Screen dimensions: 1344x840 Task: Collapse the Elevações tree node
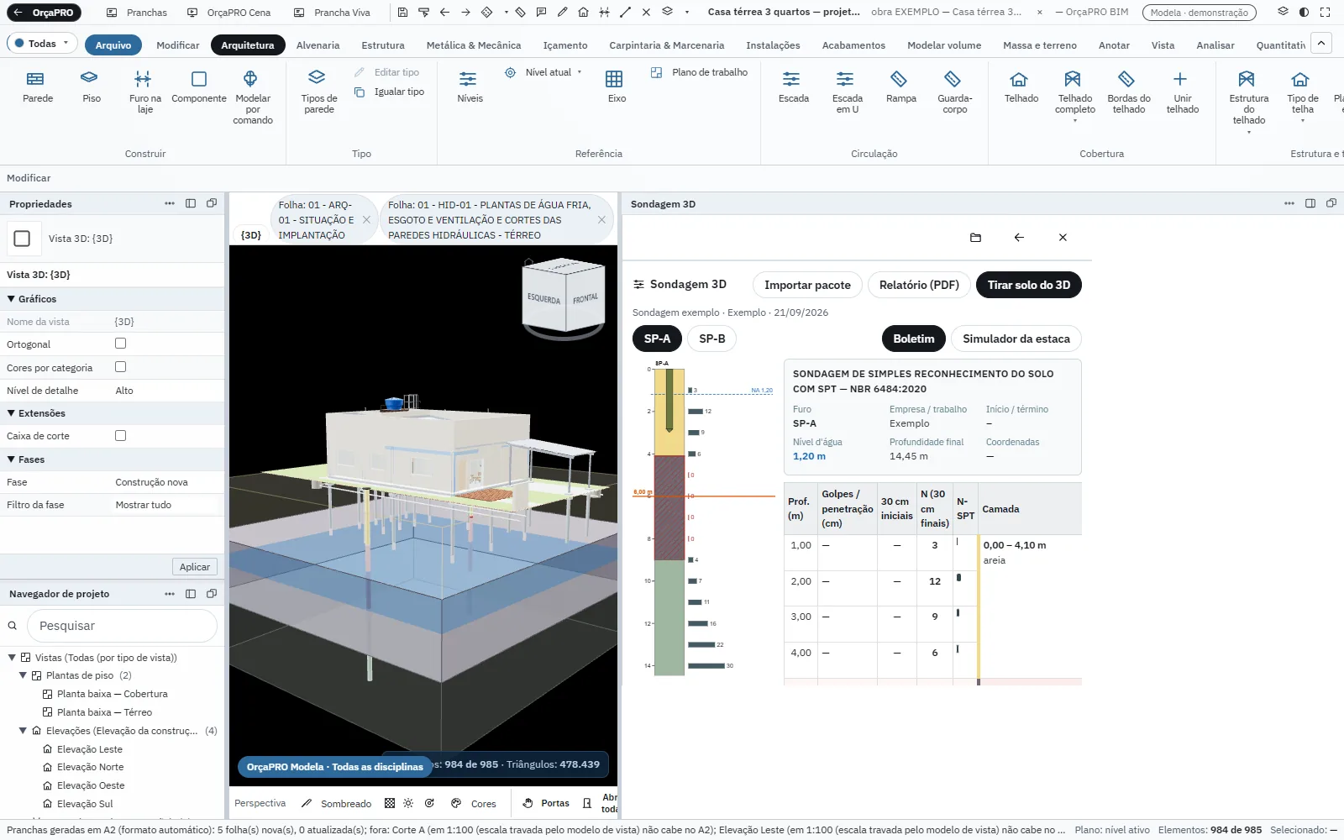tap(24, 731)
